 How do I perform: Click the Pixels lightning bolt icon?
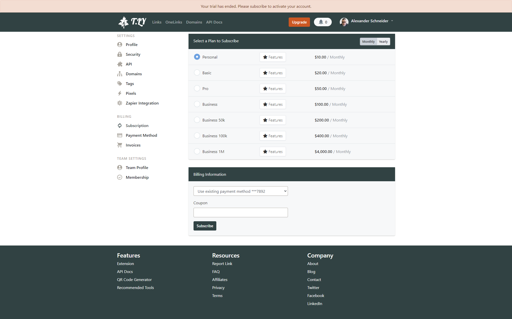click(120, 93)
